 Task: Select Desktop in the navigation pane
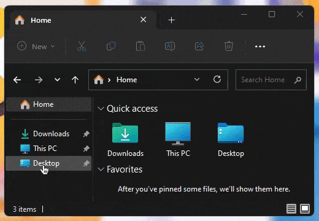(48, 163)
